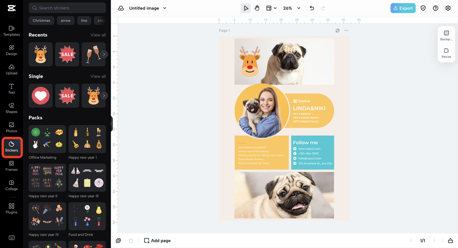Open Page 1 more options menu
This screenshot has width=458, height=248.
click(x=346, y=31)
